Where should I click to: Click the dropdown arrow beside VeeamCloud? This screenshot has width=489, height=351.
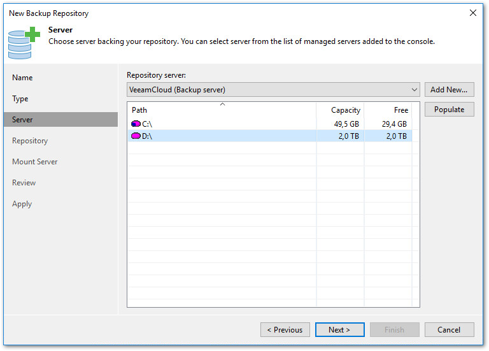415,90
